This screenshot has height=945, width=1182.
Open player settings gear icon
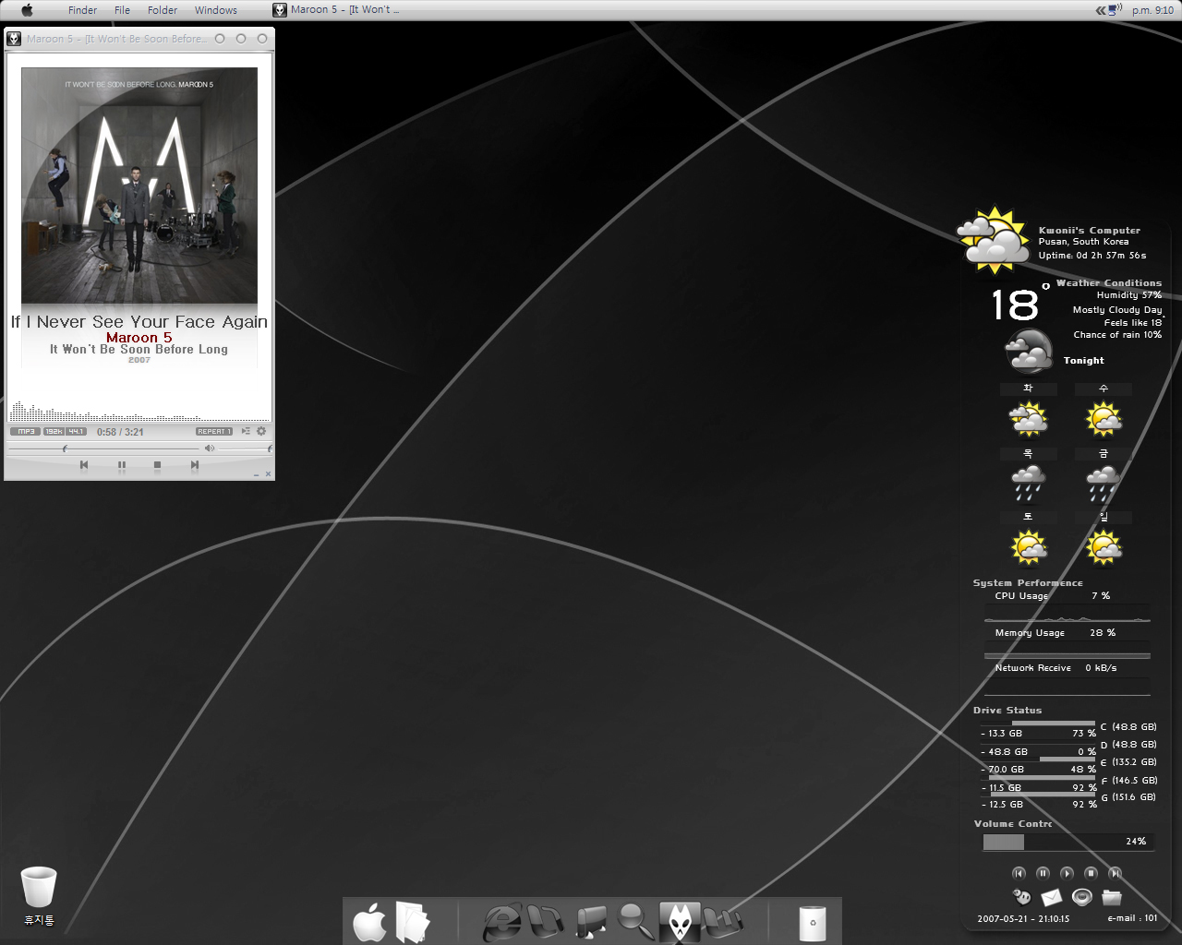[x=261, y=431]
